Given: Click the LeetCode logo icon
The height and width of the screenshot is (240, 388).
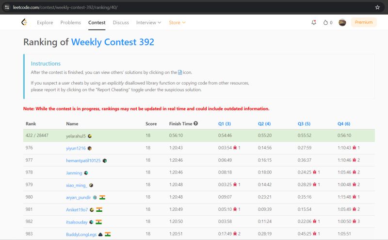Looking at the screenshot, I should (x=24, y=22).
